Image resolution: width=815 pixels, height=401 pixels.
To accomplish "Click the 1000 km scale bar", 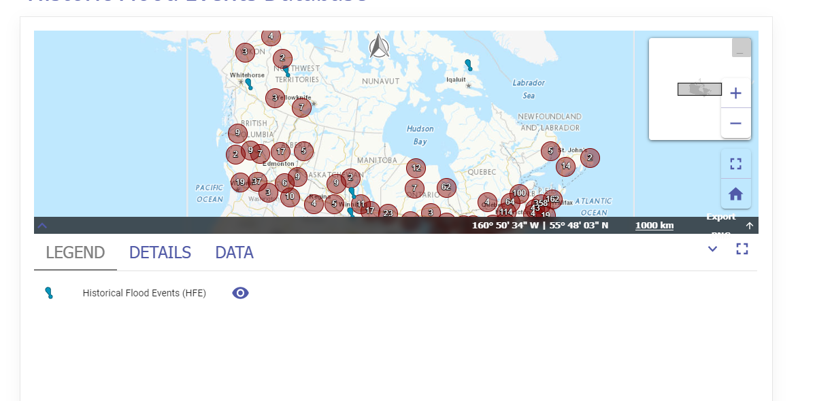I will tap(654, 225).
